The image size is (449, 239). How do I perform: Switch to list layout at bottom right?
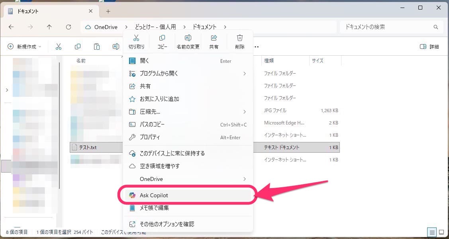[432, 232]
